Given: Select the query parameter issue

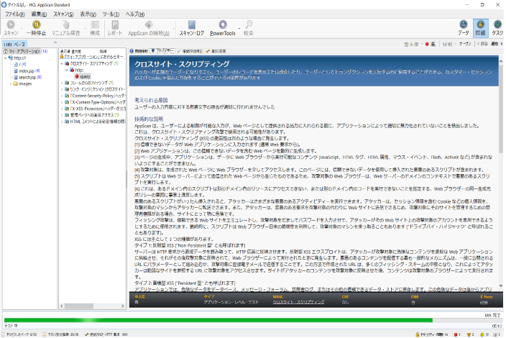Looking at the screenshot, I should pyautogui.click(x=83, y=76).
